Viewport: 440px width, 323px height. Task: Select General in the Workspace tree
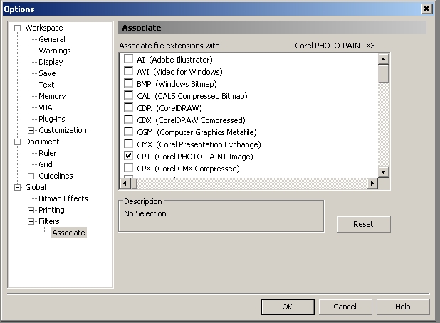tap(51, 40)
